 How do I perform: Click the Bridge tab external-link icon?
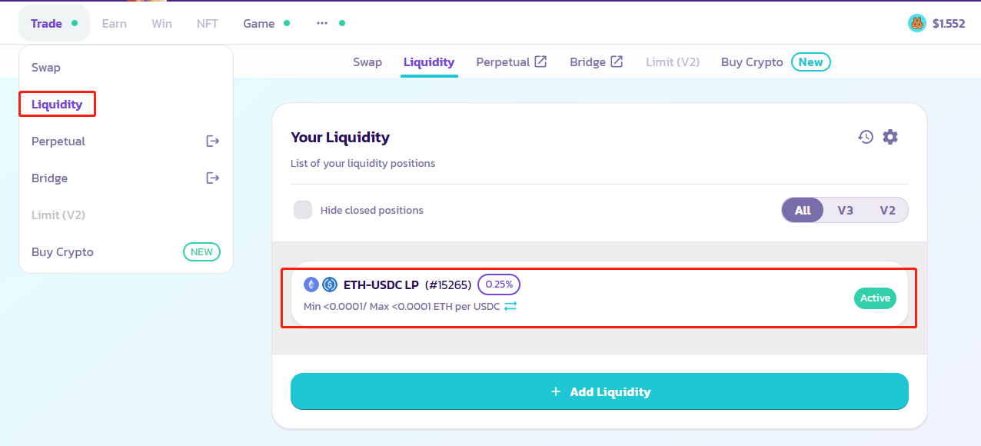pyautogui.click(x=617, y=62)
